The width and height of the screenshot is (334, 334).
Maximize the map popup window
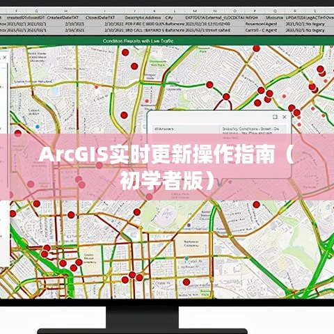[275, 117]
